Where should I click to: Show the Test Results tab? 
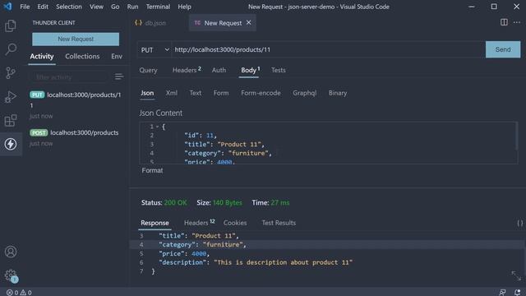tap(279, 223)
